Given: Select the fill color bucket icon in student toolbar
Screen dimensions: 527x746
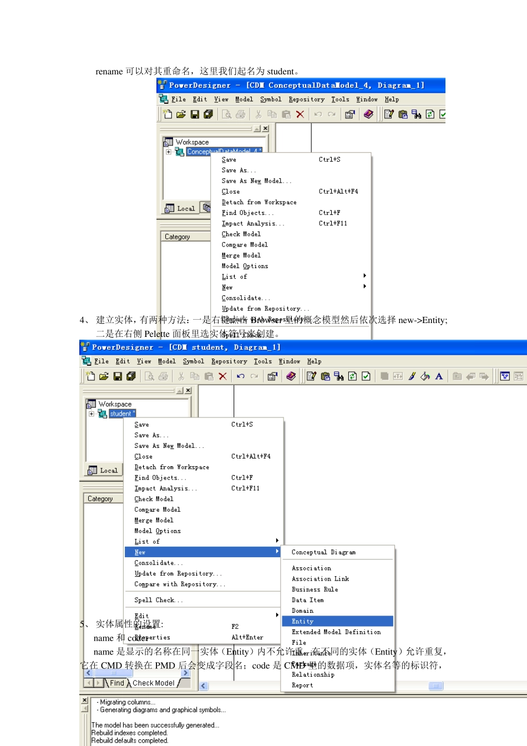Looking at the screenshot, I should point(425,376).
